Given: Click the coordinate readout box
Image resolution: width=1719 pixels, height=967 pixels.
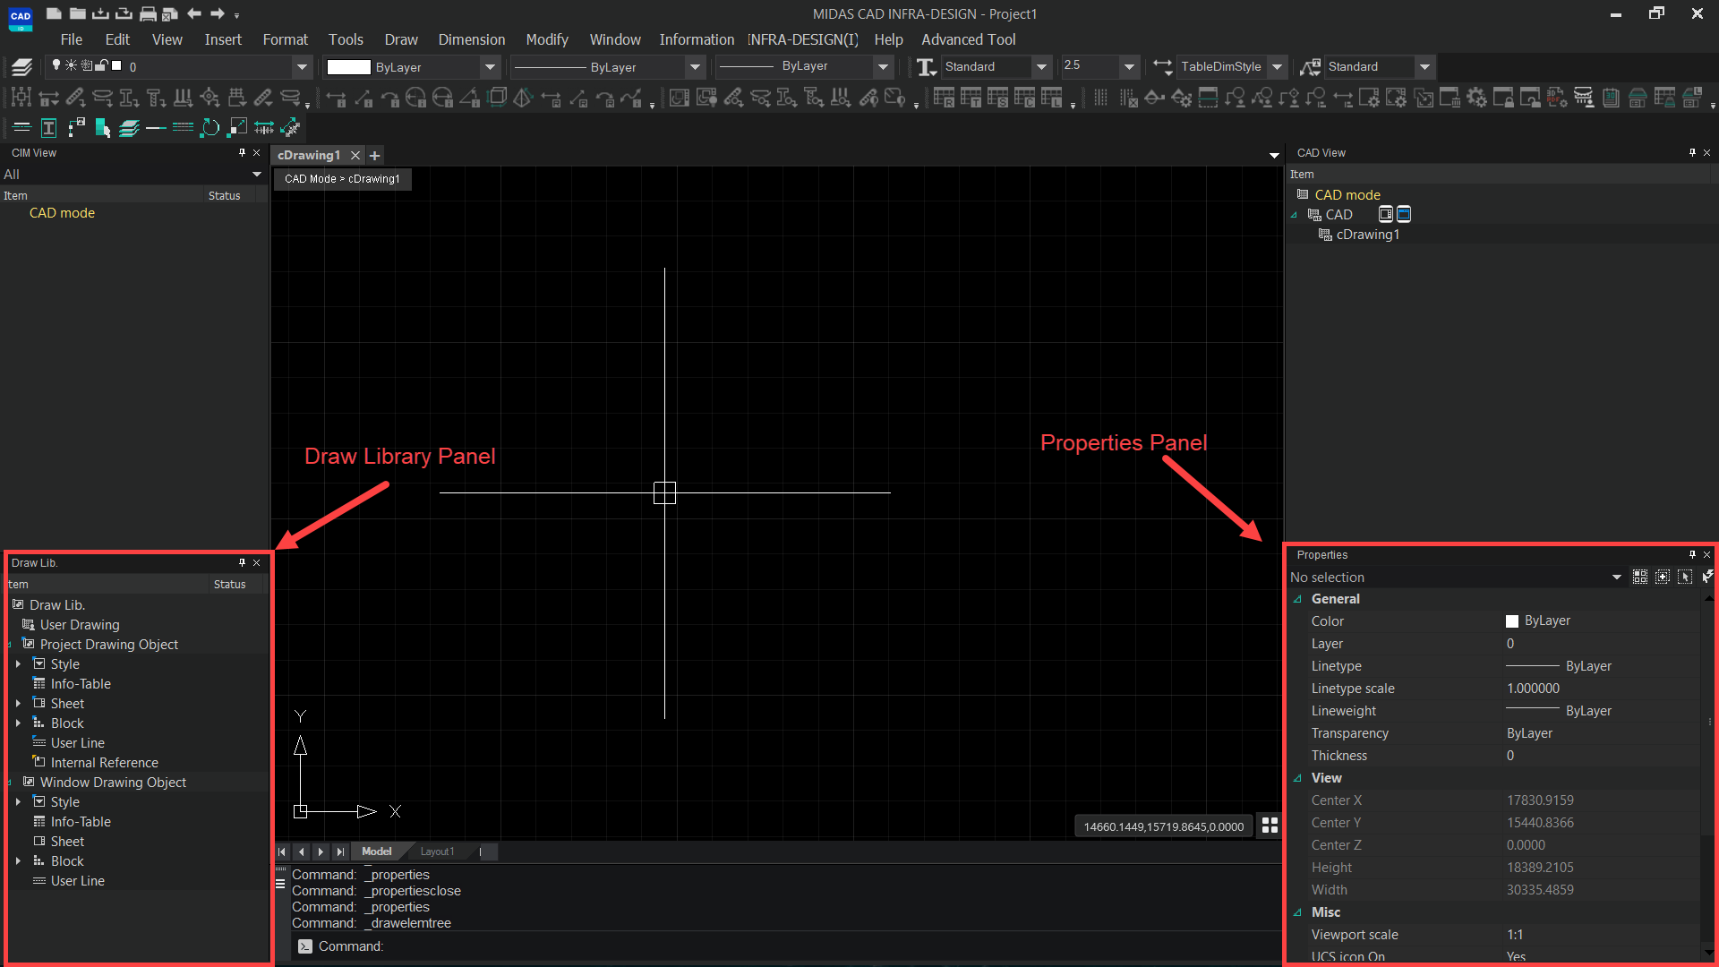Looking at the screenshot, I should (x=1163, y=826).
